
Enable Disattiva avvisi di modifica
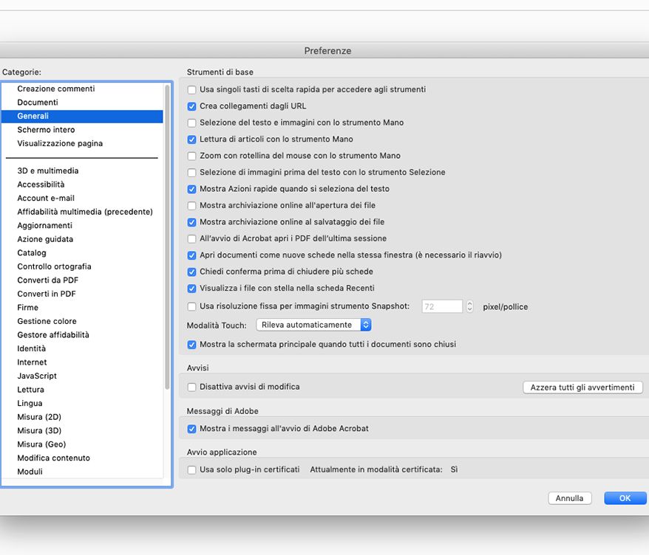pyautogui.click(x=191, y=387)
